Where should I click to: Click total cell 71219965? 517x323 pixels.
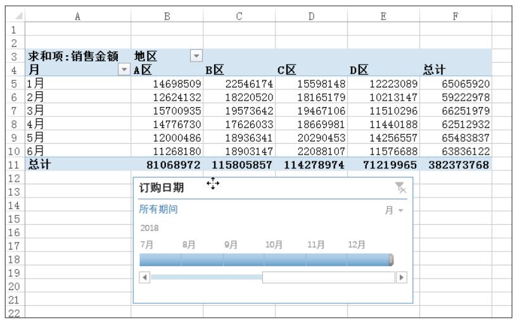(383, 164)
